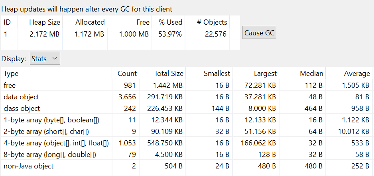374x176 pixels.
Task: Select the 1-byte array row
Action: (187, 120)
